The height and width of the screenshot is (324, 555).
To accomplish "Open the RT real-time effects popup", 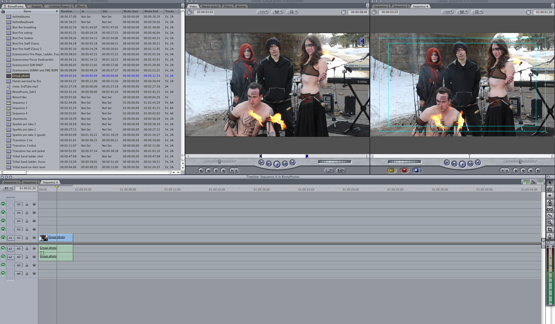I will (7, 188).
